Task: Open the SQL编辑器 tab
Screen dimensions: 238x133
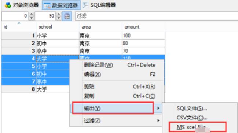Action: click(x=99, y=5)
